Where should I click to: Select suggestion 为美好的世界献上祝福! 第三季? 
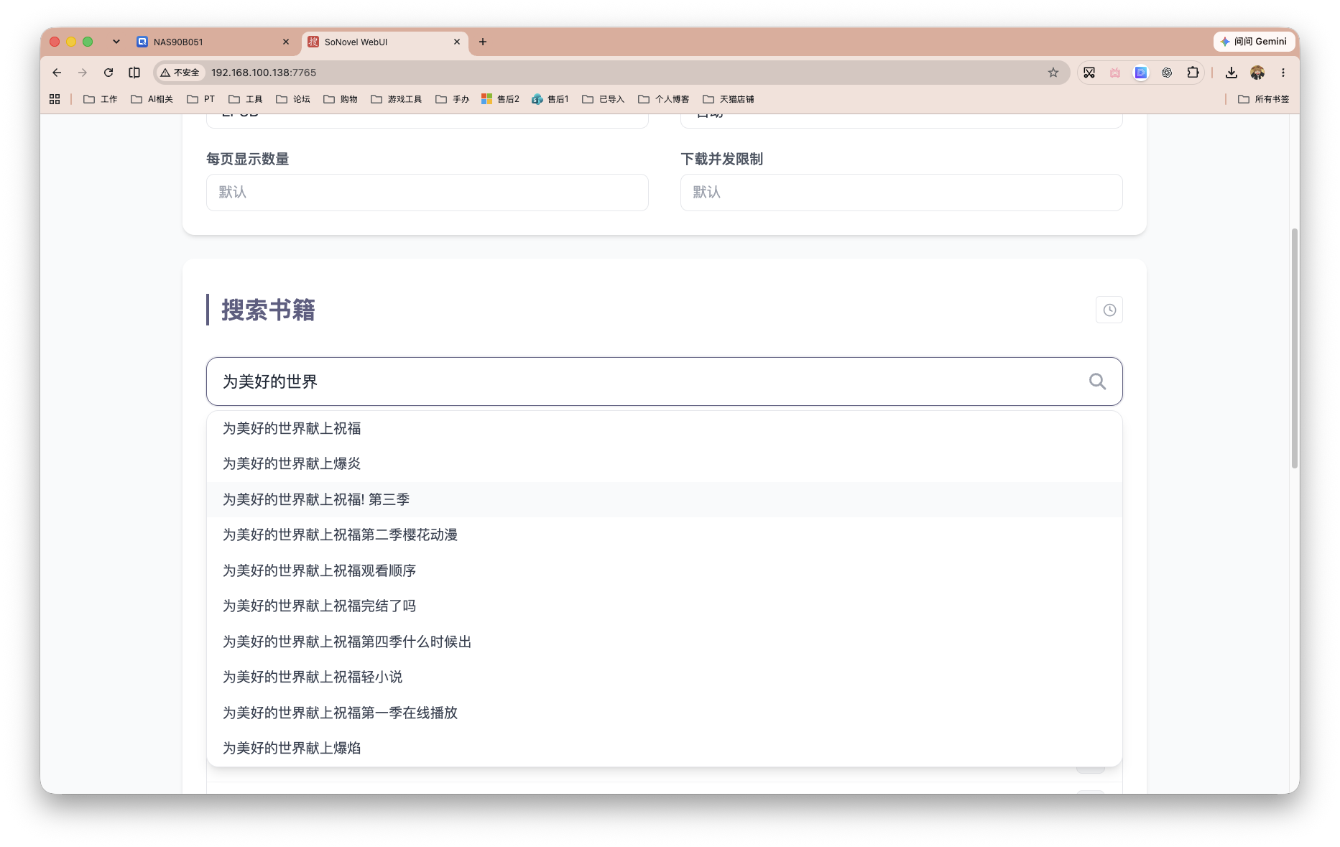point(665,499)
